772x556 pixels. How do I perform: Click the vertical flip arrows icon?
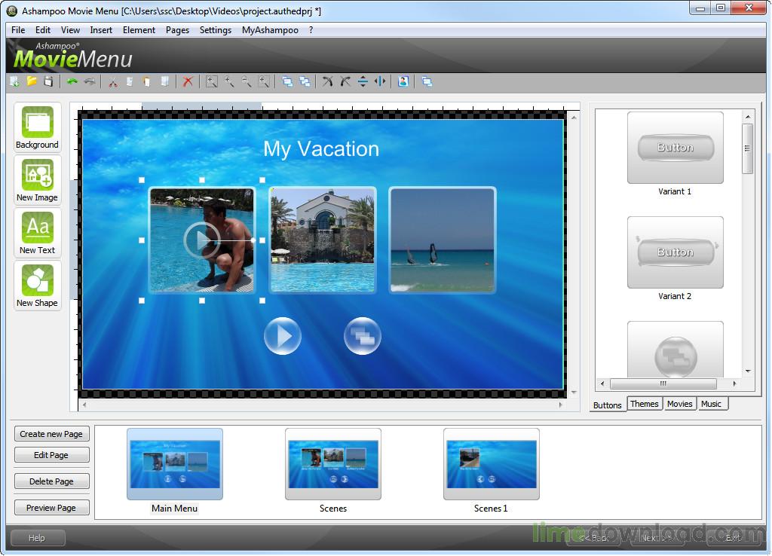363,81
